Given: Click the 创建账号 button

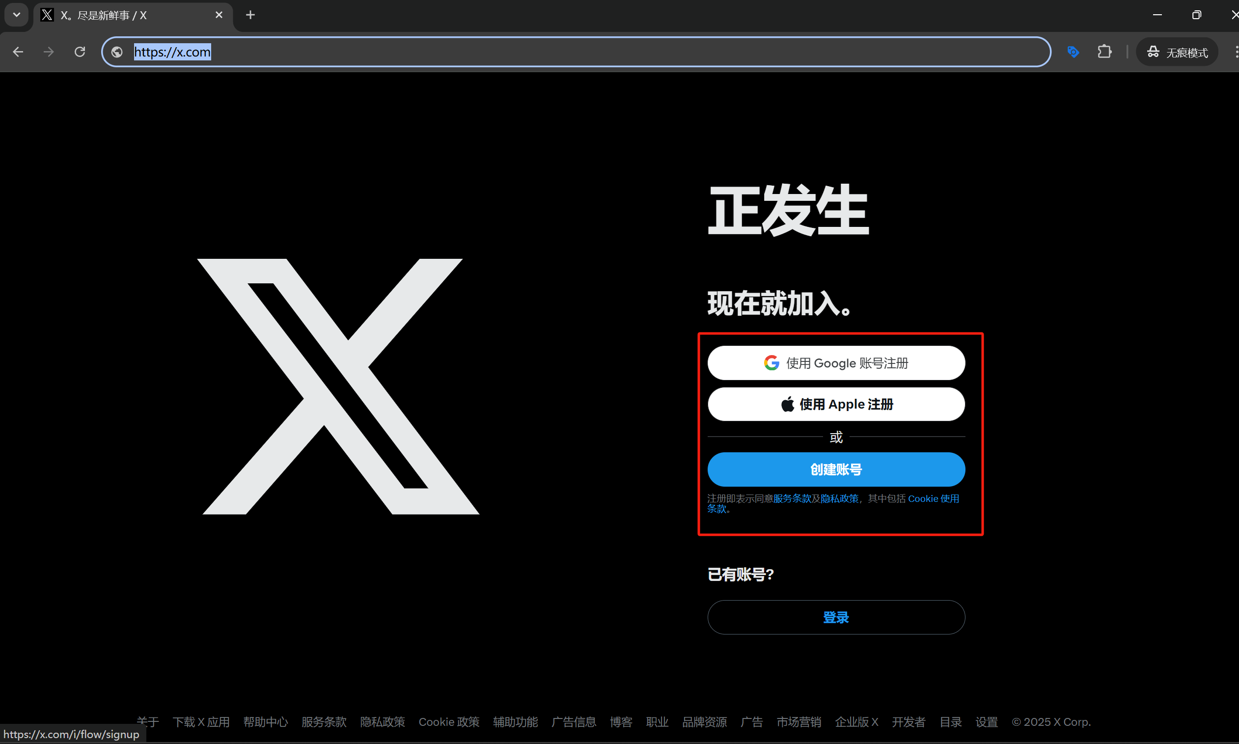Looking at the screenshot, I should click(x=835, y=469).
